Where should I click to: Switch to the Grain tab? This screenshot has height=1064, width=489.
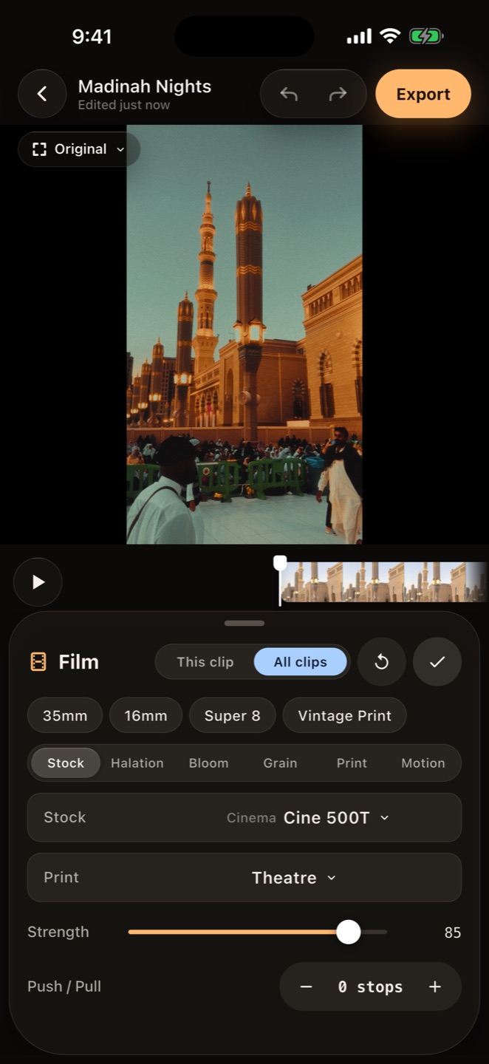pos(280,763)
